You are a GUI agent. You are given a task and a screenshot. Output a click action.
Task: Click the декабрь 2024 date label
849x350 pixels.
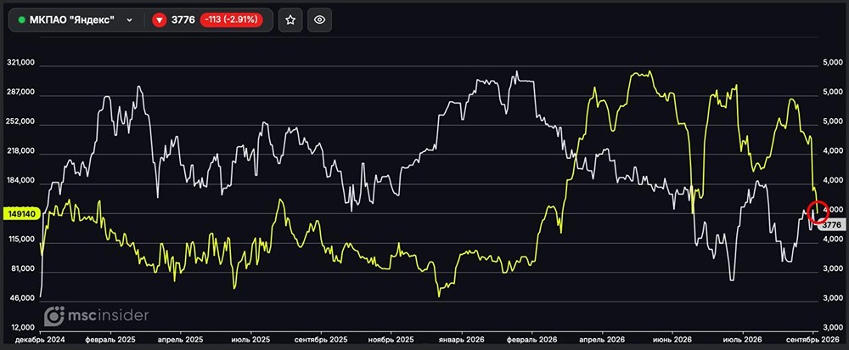tap(40, 340)
